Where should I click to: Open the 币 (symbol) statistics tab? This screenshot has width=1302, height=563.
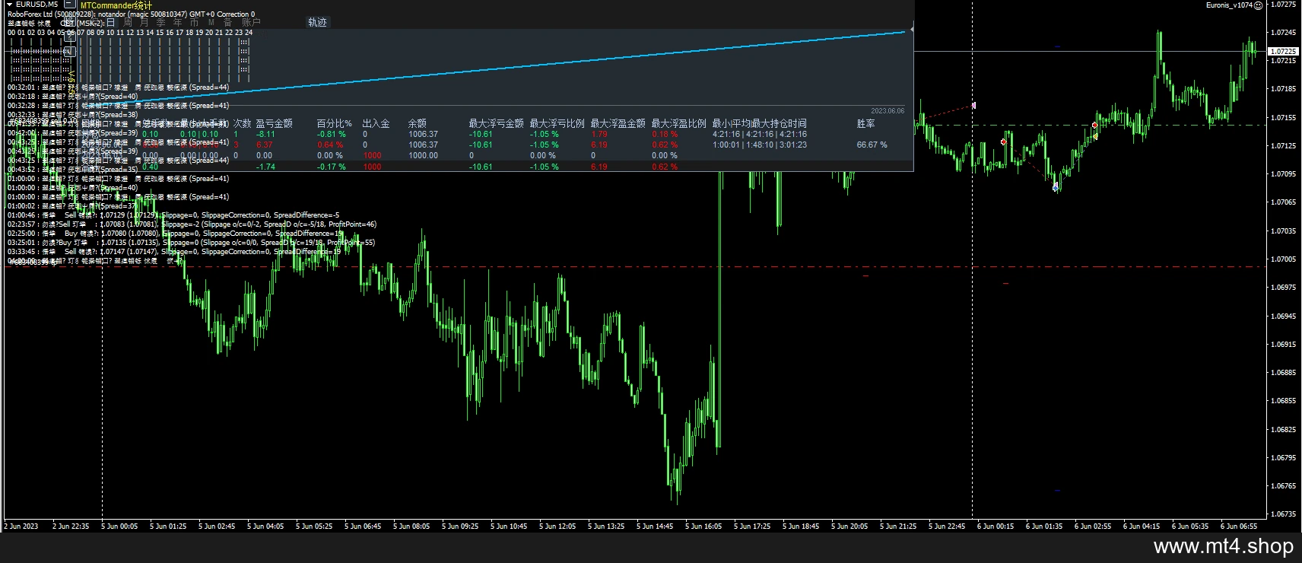coord(195,23)
